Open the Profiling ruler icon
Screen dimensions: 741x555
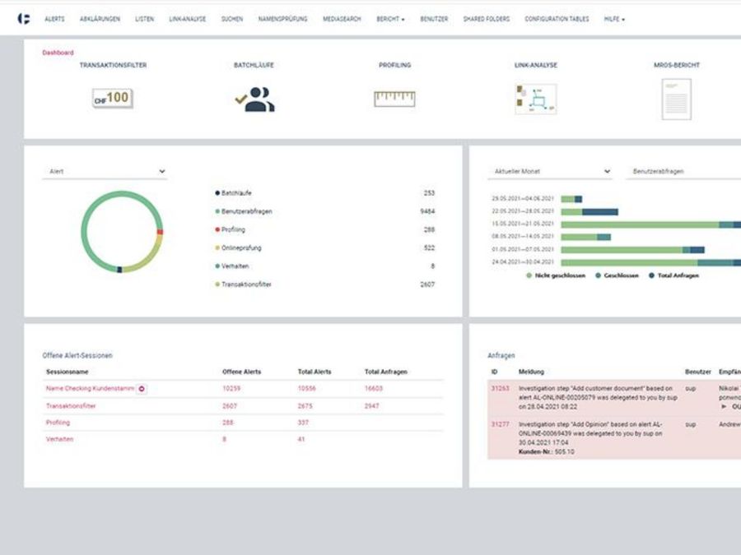394,99
